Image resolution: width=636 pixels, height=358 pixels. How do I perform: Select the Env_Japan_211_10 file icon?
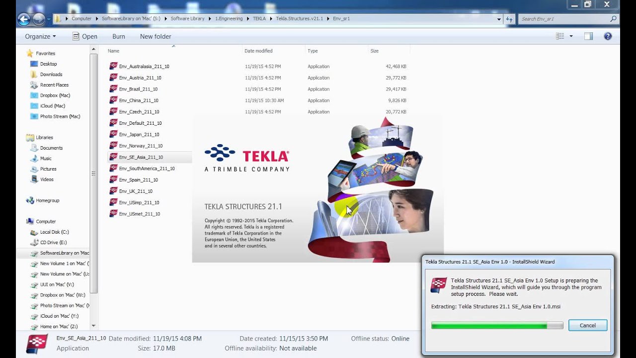click(113, 134)
